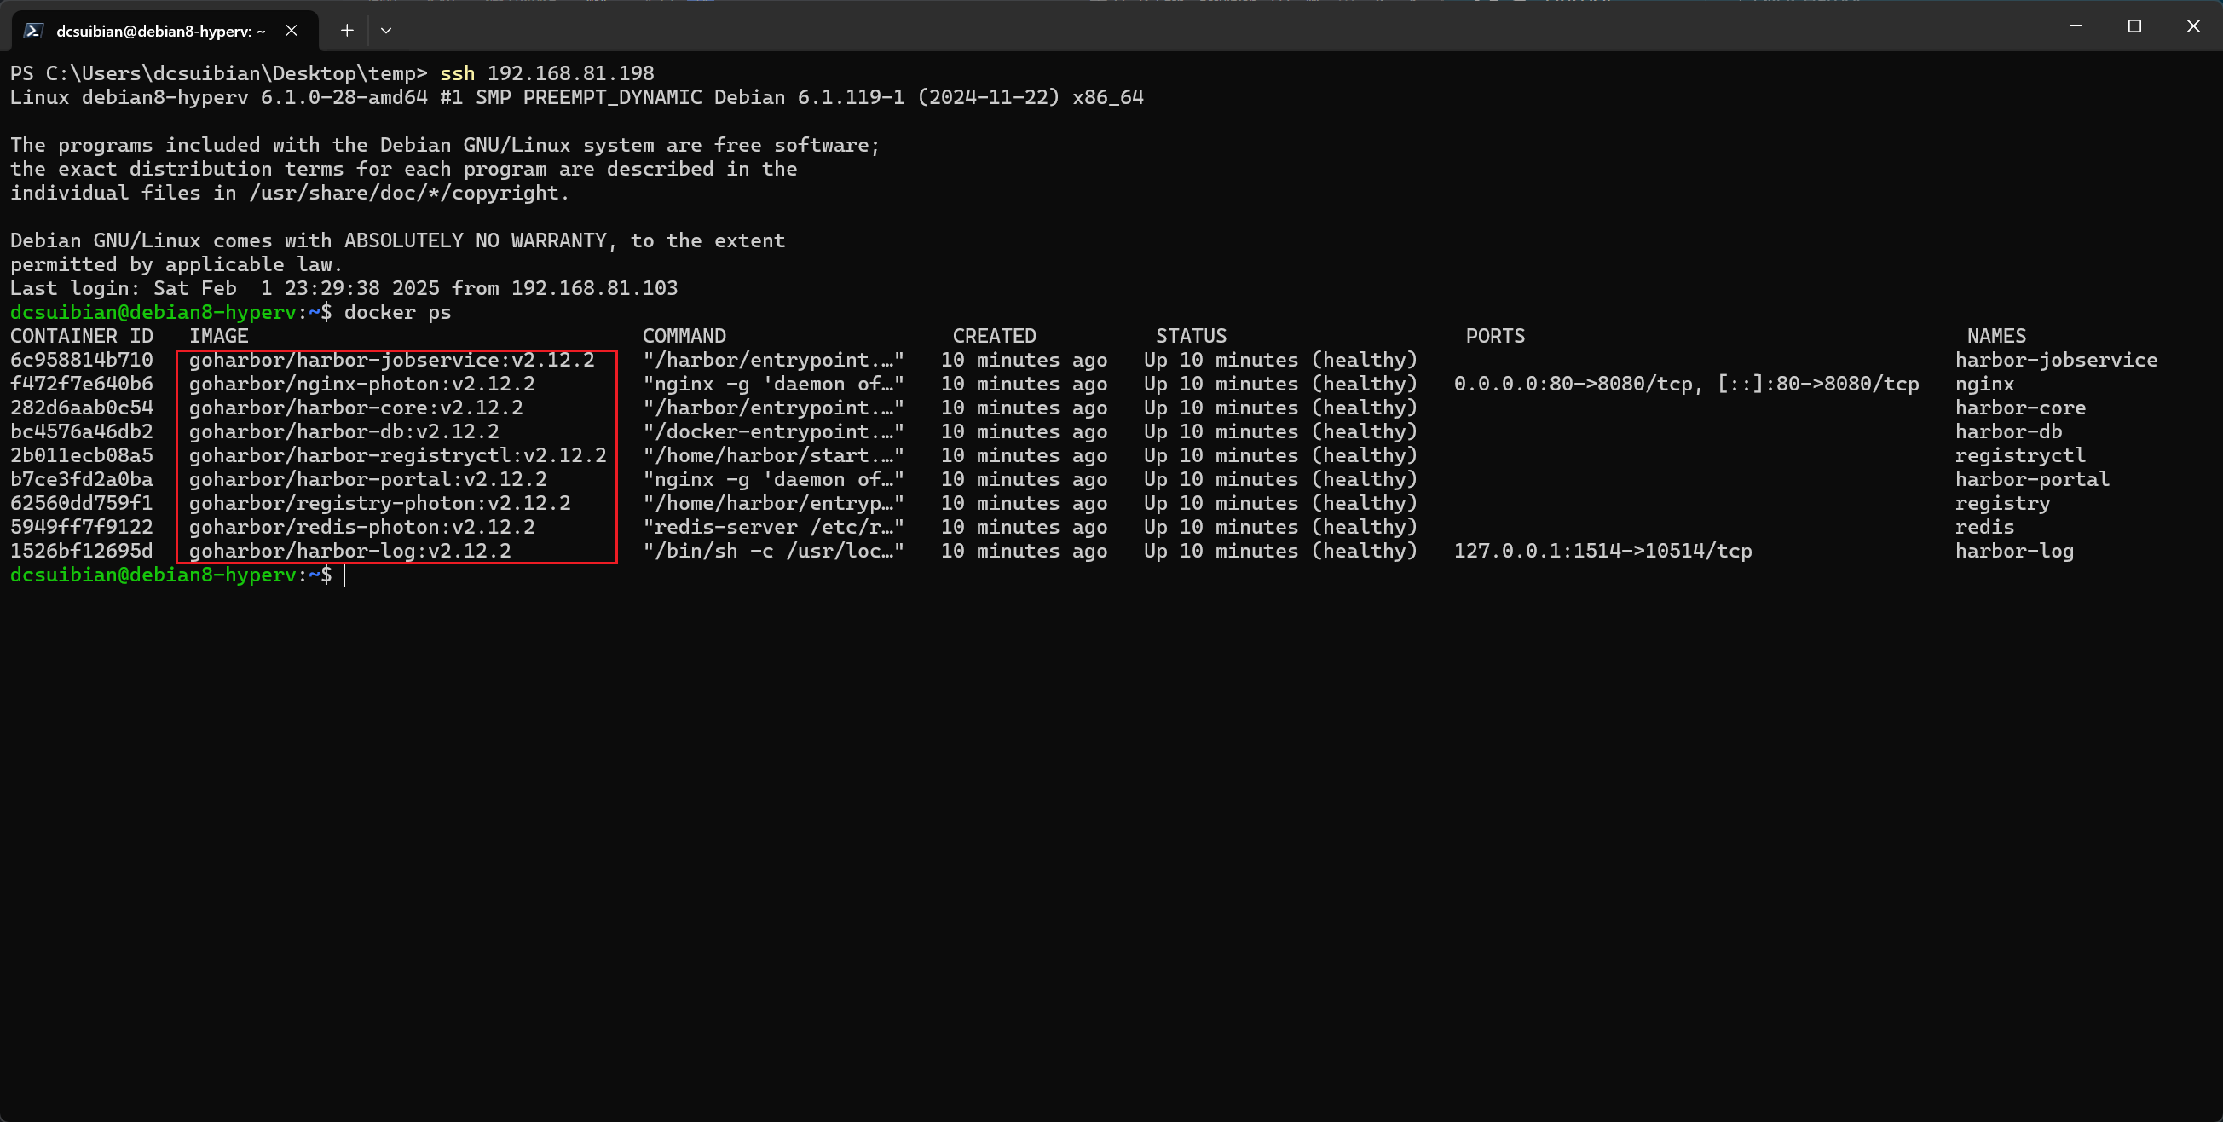This screenshot has height=1122, width=2223.
Task: Click the IMAGE column header
Action: [x=219, y=336]
